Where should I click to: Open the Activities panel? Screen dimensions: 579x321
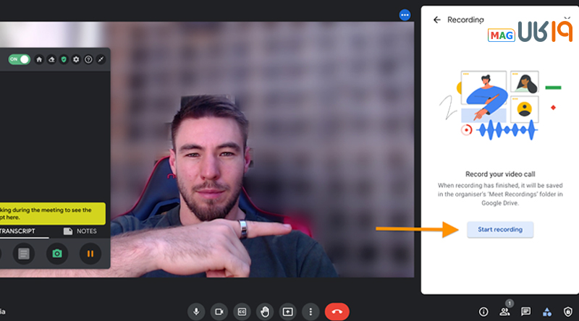[547, 312]
